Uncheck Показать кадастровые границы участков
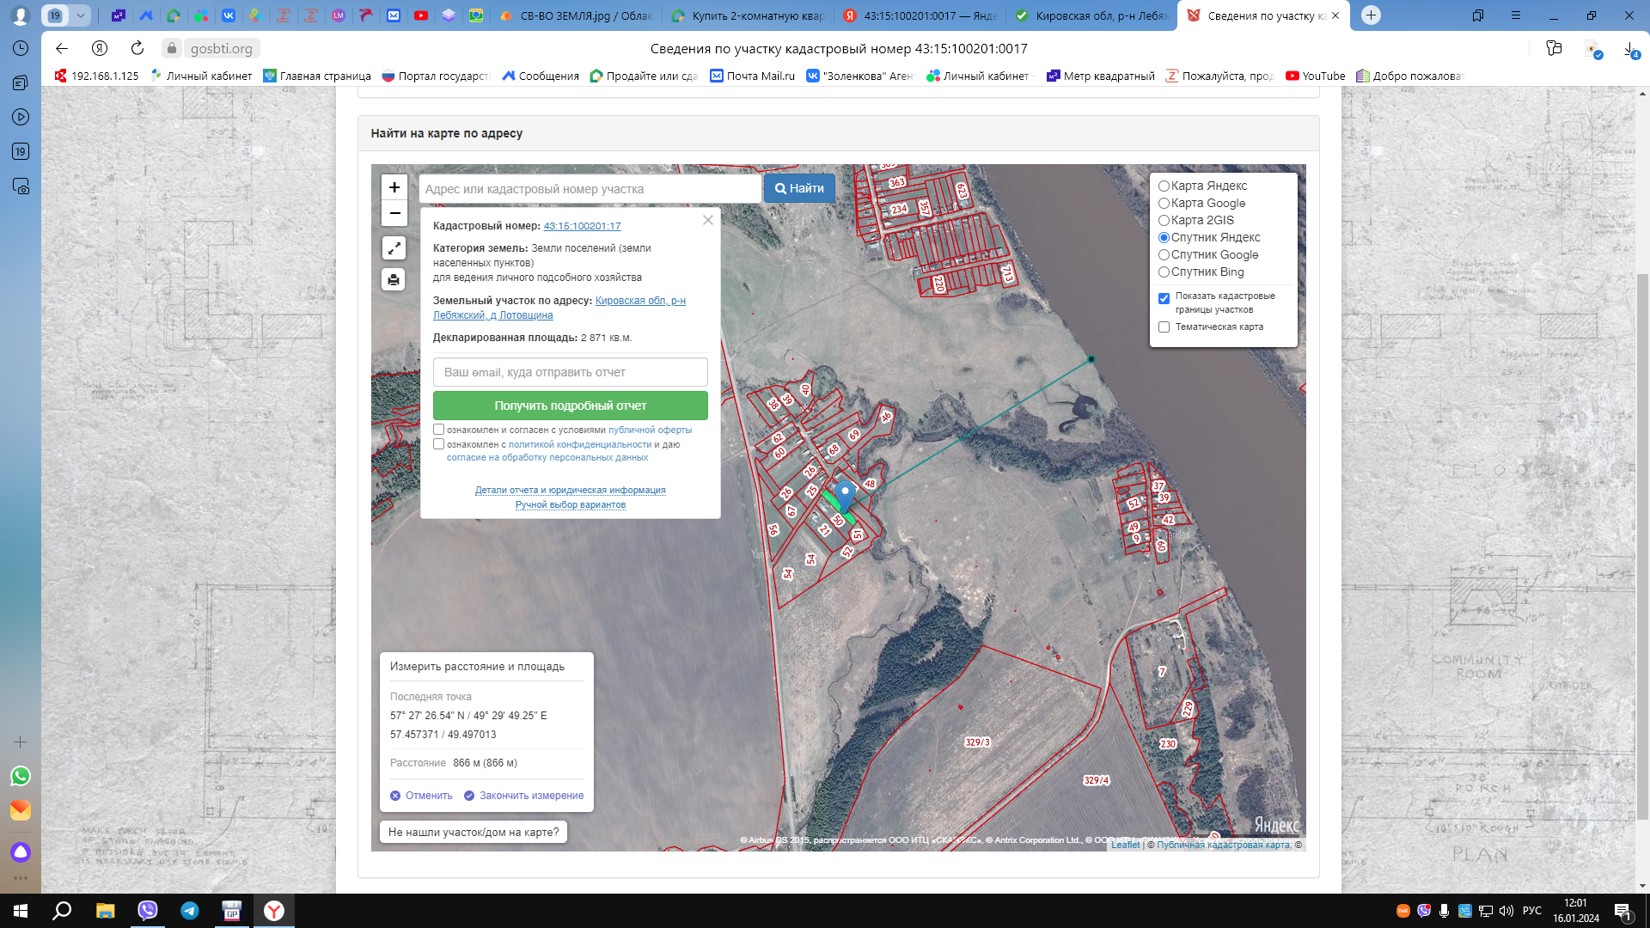 tap(1164, 298)
